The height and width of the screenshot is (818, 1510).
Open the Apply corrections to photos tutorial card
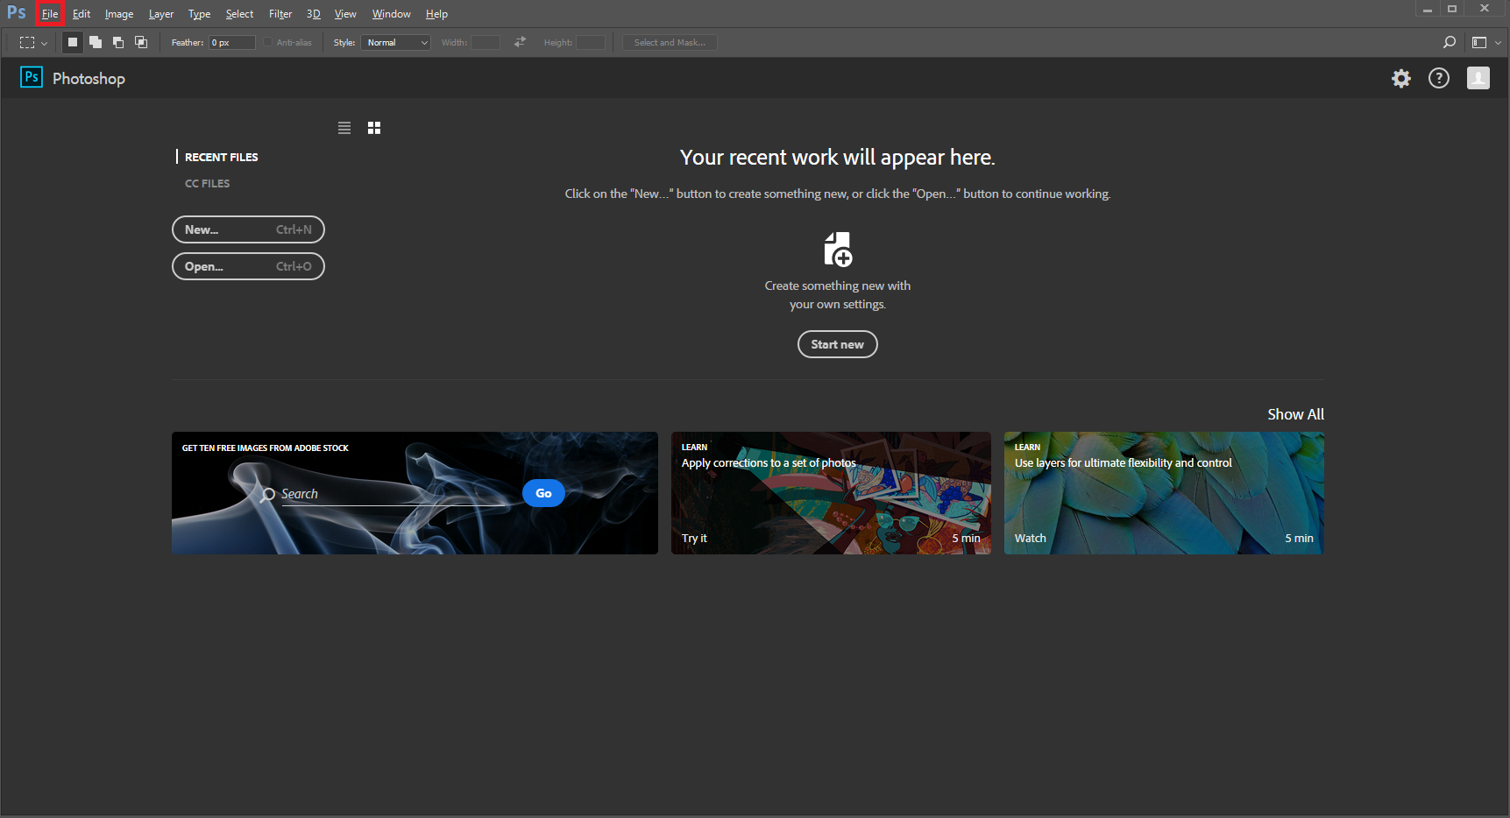pos(831,493)
